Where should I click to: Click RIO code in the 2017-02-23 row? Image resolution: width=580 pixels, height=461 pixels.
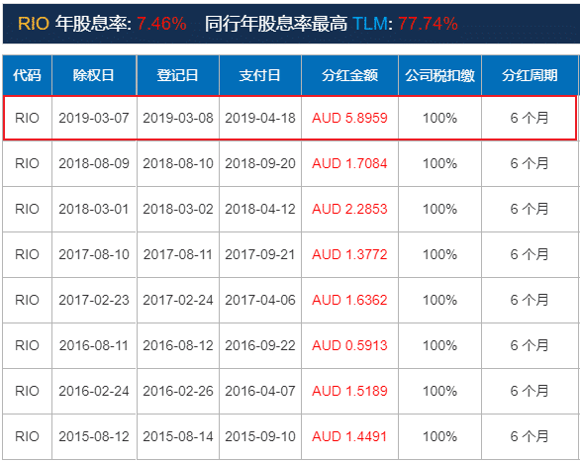pos(27,300)
